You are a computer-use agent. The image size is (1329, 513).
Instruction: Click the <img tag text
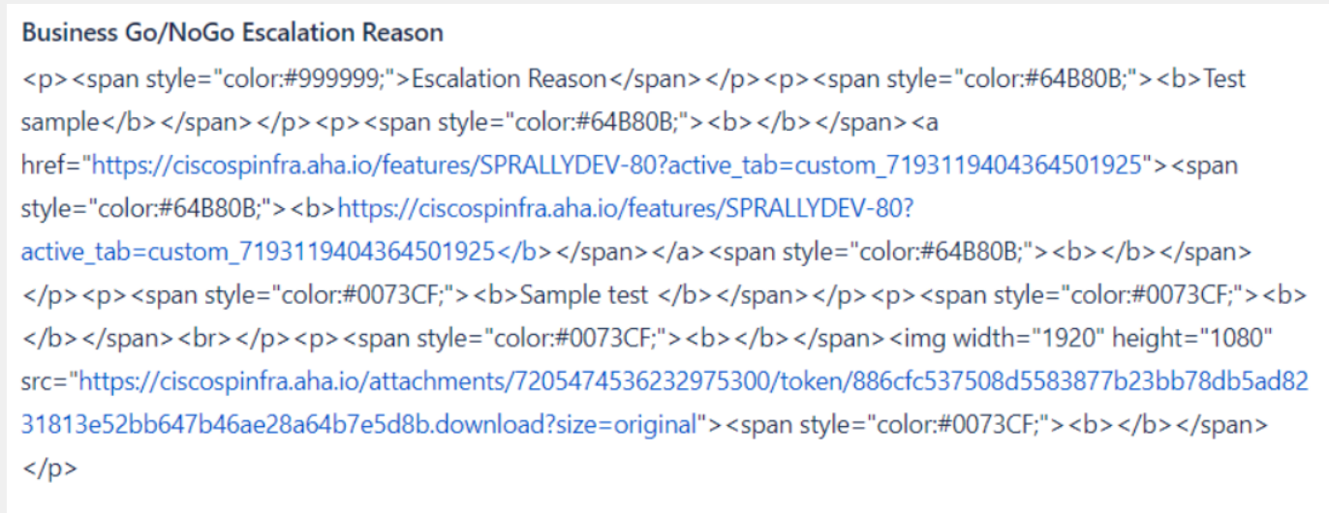[918, 339]
